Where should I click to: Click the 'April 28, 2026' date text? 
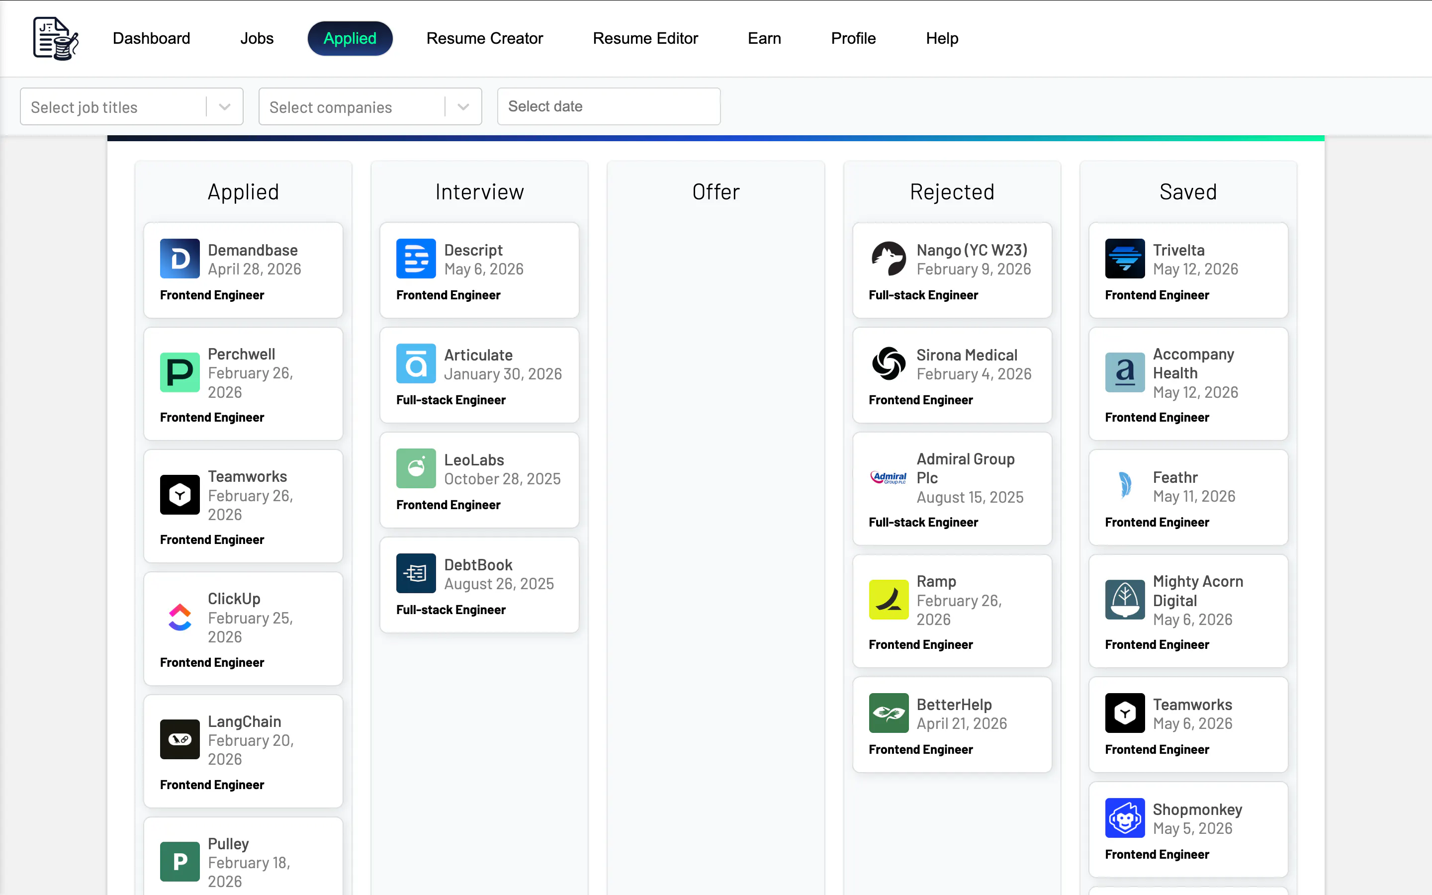click(255, 269)
